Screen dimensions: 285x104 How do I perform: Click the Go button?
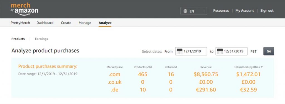269,51
